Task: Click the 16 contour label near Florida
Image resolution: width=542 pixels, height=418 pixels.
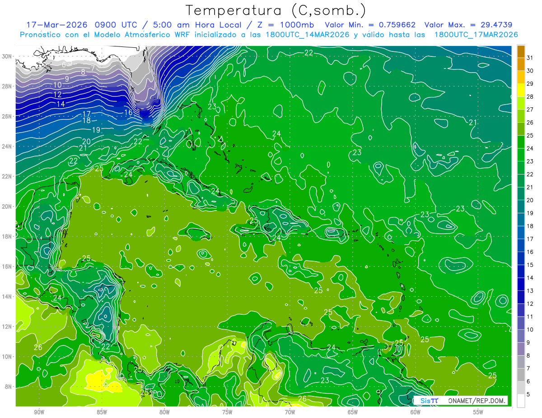Action: 128,112
